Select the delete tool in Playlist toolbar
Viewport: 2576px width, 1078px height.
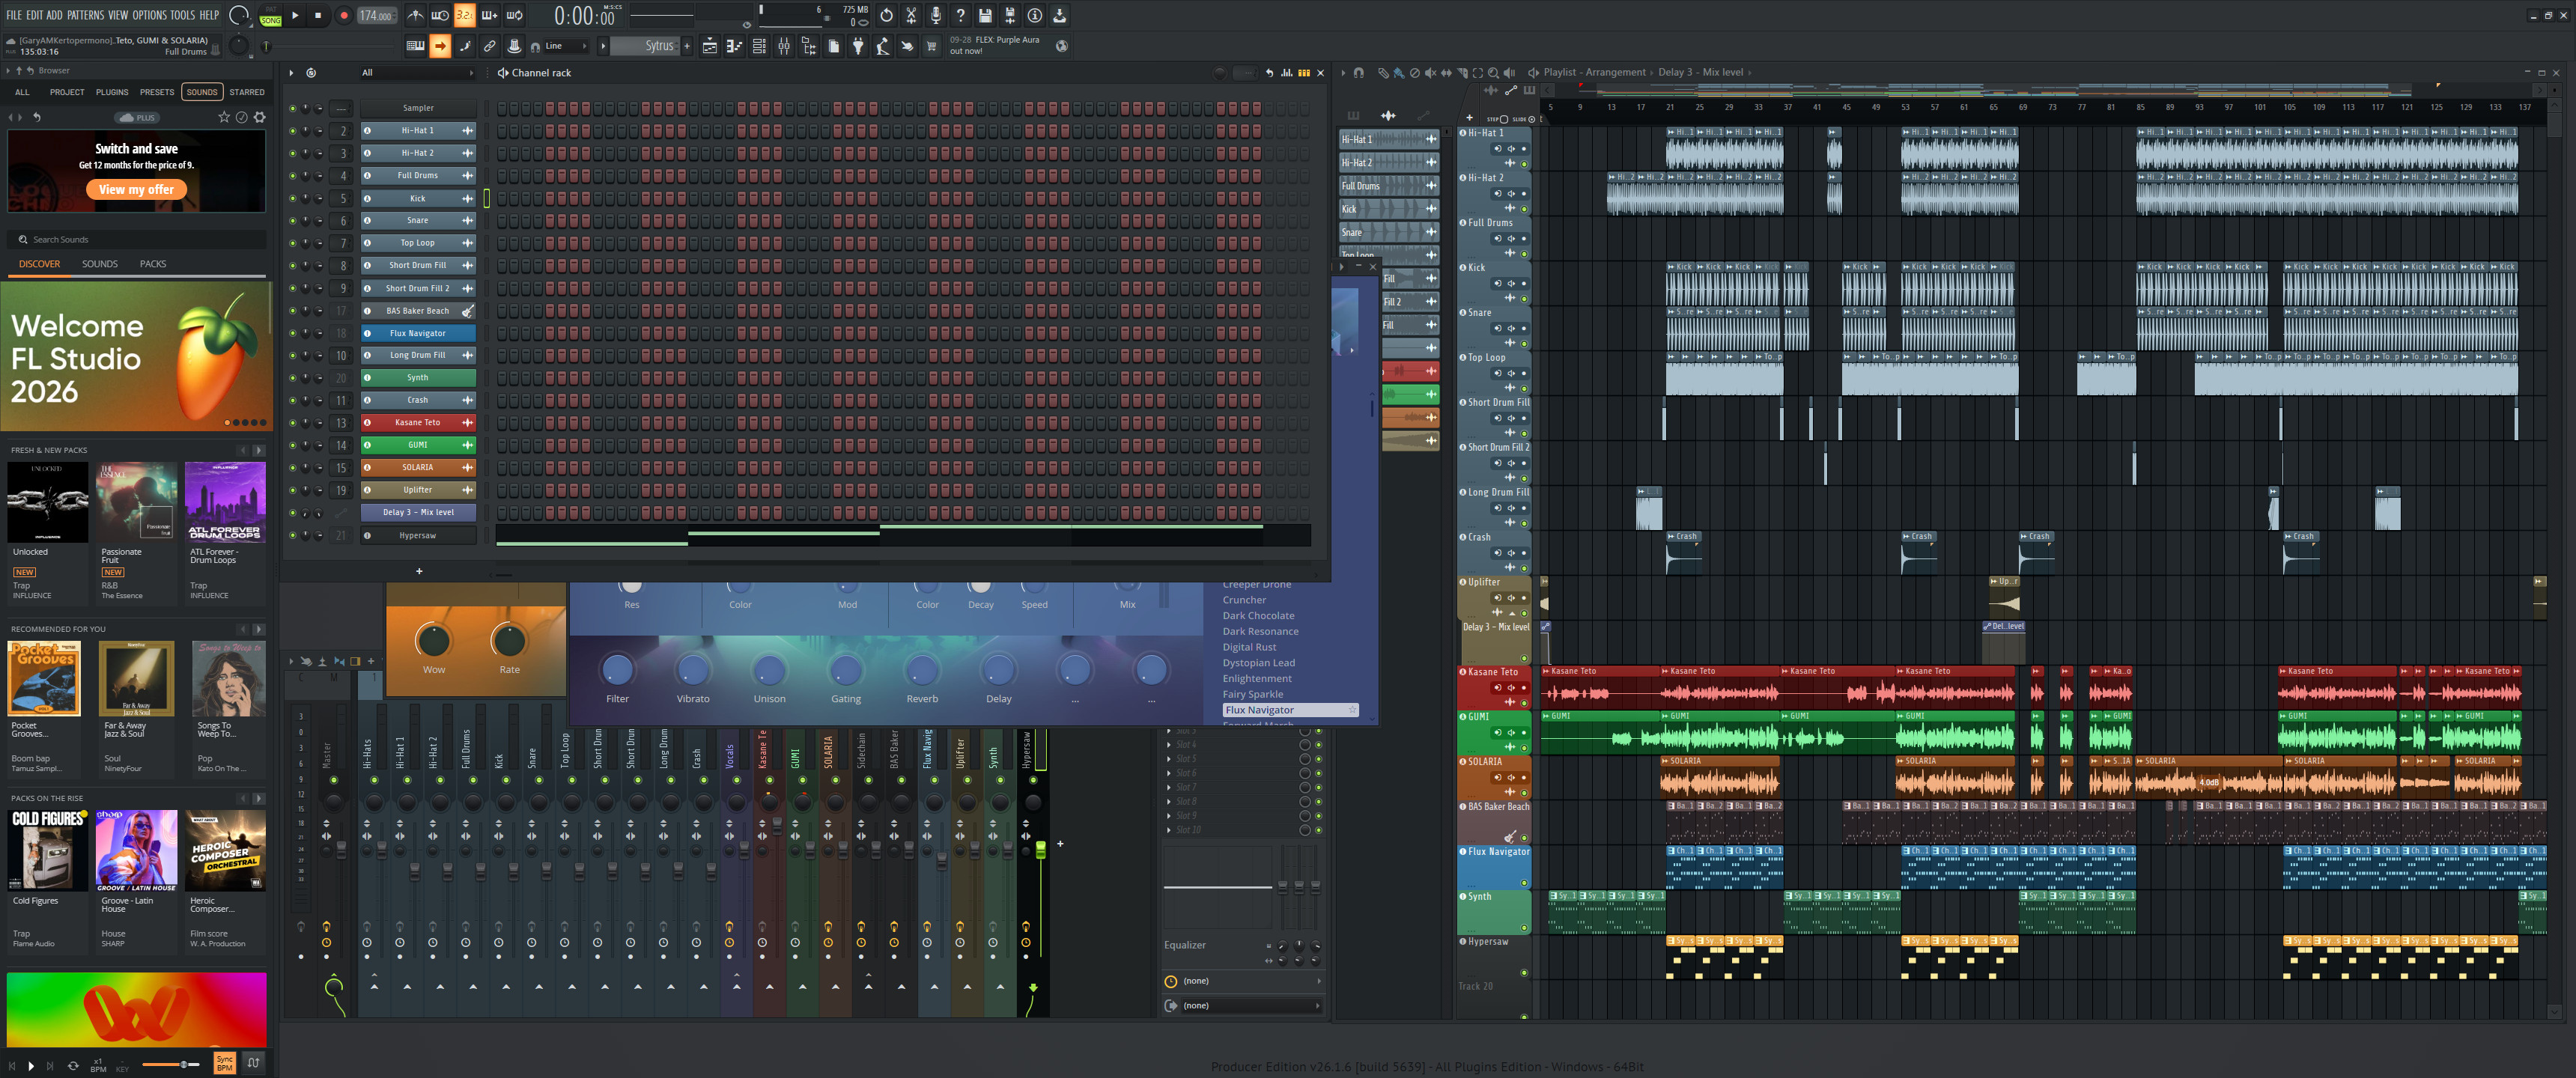(x=1414, y=73)
